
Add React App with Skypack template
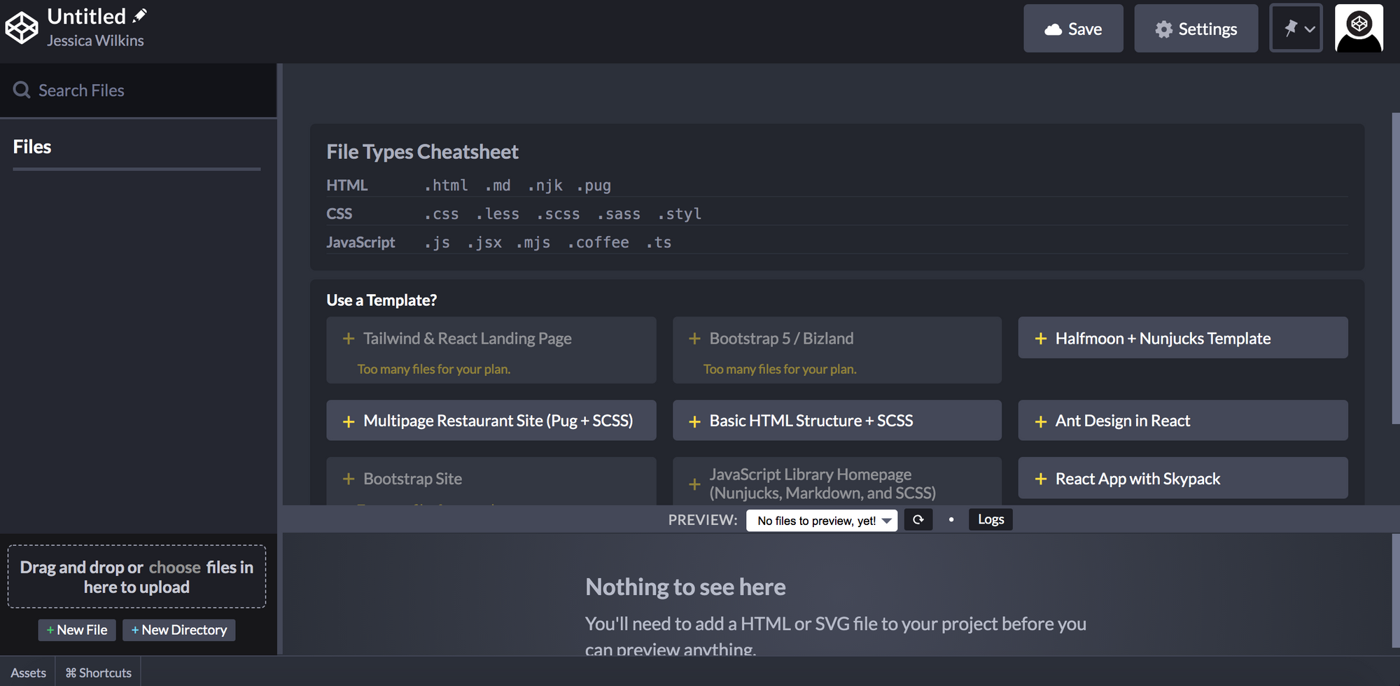[1182, 479]
